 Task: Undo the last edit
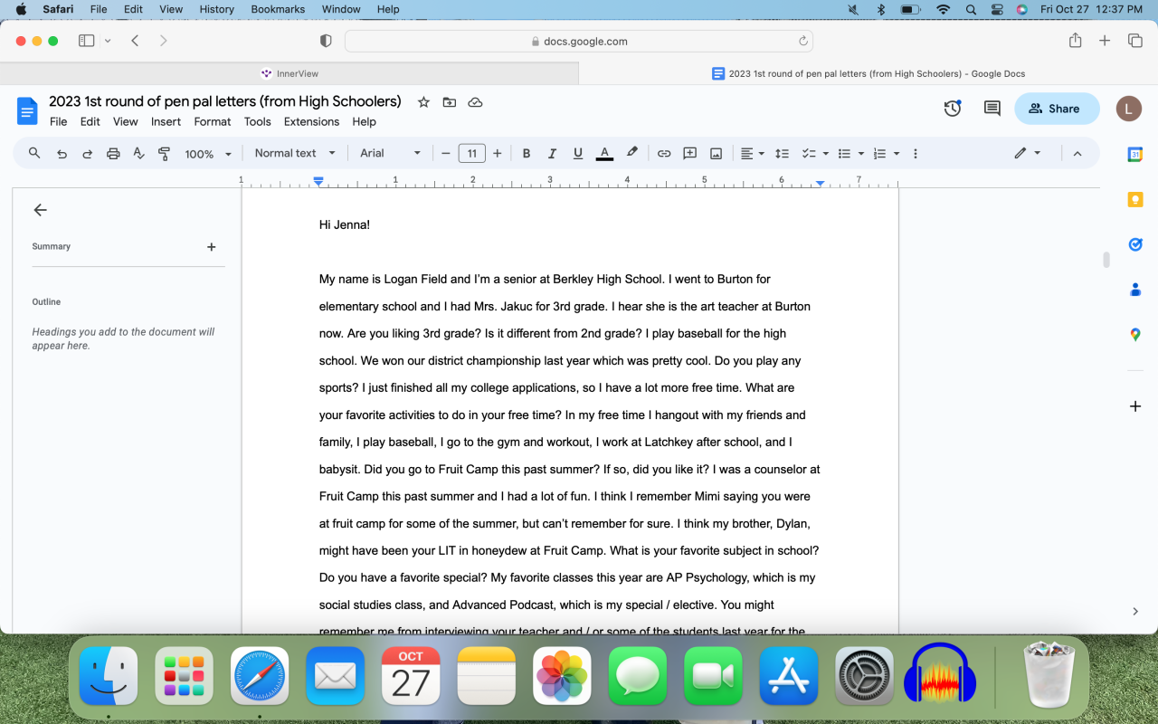62,154
